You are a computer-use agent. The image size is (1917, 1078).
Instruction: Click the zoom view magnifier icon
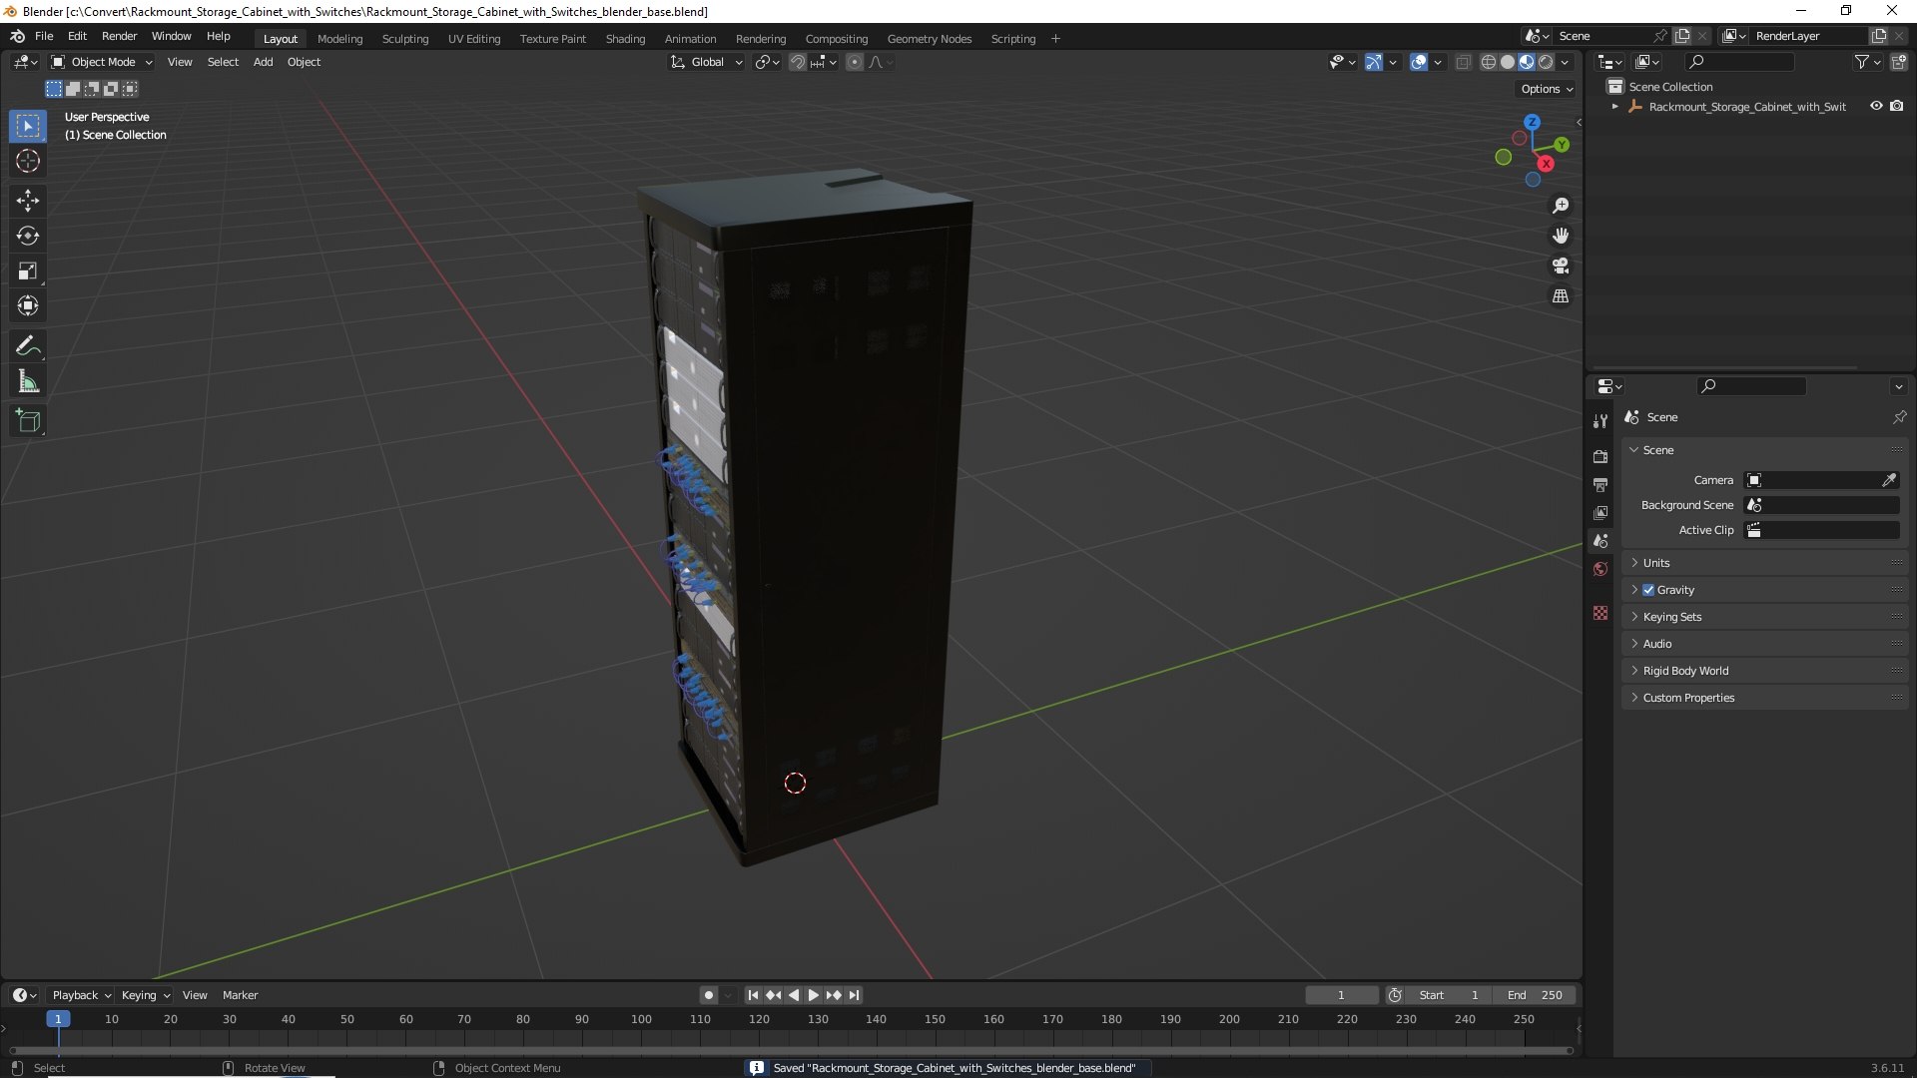[x=1561, y=206]
